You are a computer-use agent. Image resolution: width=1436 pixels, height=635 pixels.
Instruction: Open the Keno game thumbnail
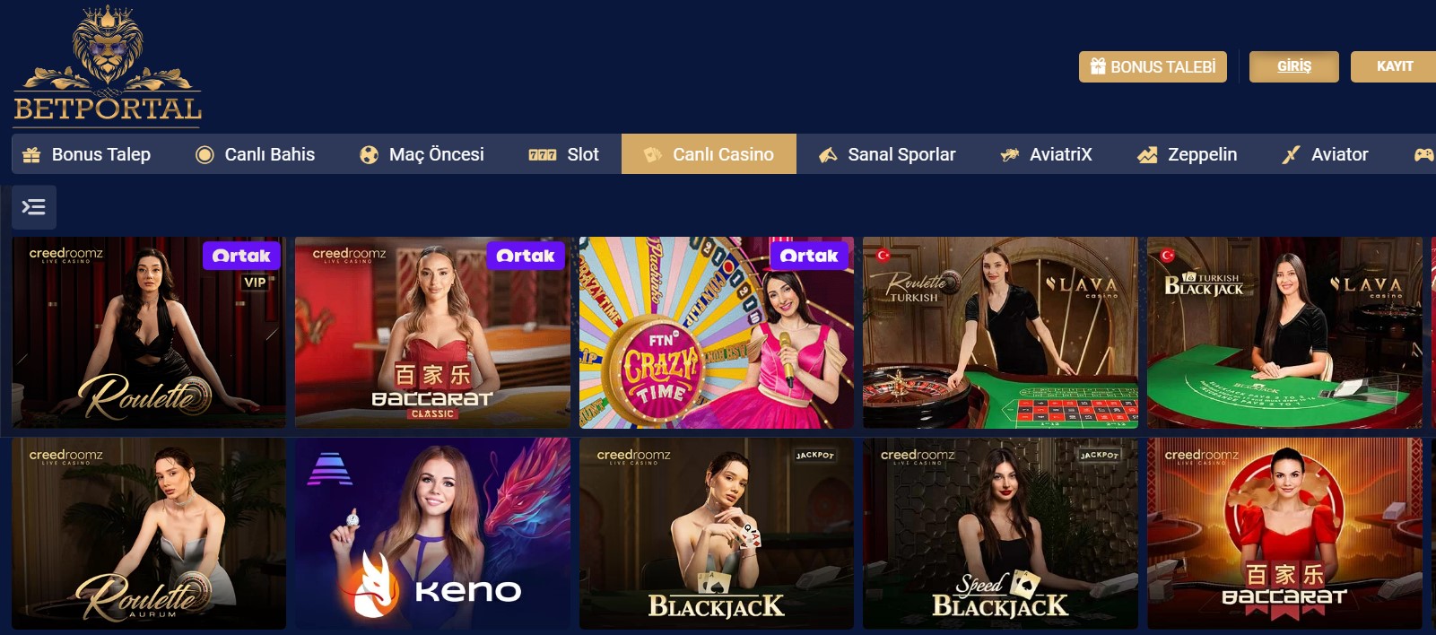click(432, 534)
